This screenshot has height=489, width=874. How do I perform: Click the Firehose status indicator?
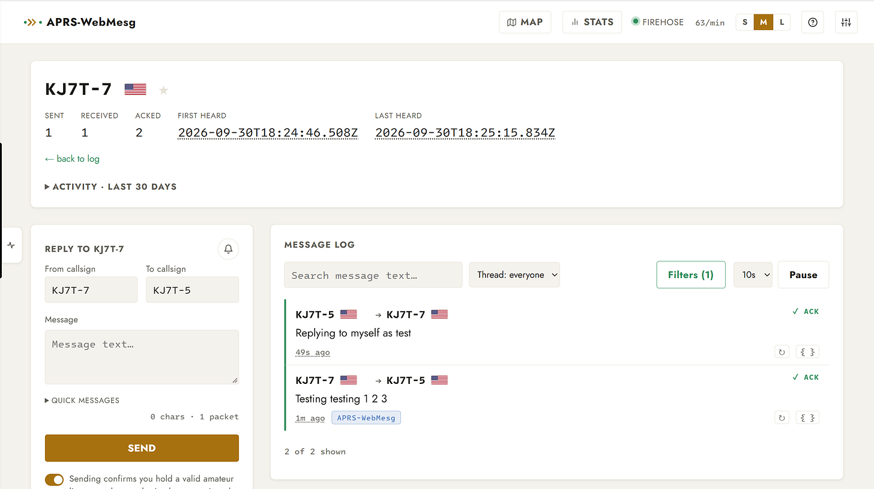click(x=657, y=22)
